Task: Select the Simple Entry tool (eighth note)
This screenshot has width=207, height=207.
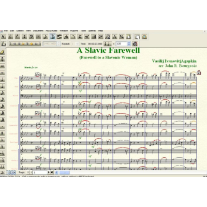Action: (45, 37)
